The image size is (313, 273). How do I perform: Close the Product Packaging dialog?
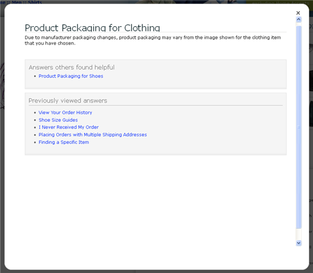[298, 13]
